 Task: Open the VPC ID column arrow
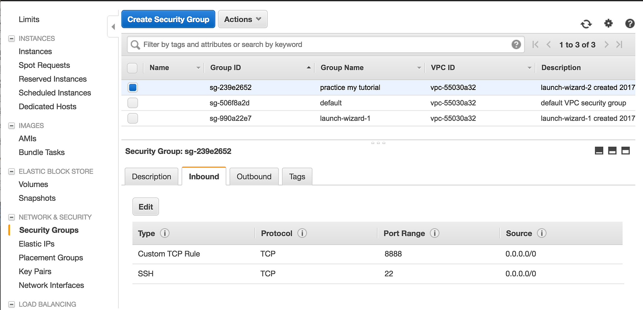(x=529, y=68)
